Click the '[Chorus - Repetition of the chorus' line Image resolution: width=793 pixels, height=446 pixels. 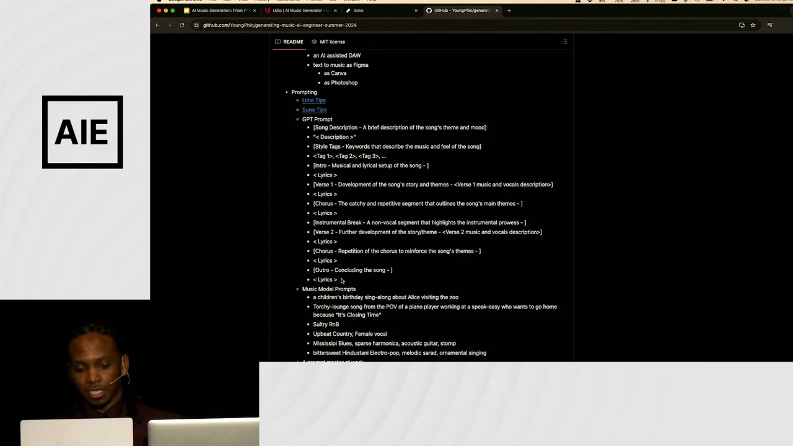click(396, 251)
